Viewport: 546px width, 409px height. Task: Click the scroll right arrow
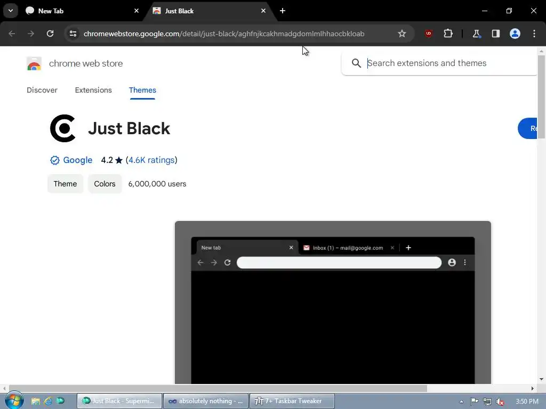[532, 388]
